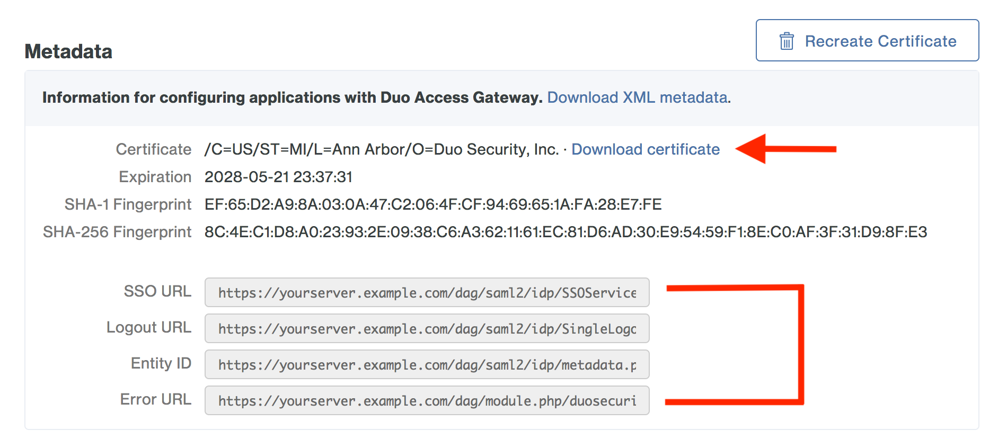This screenshot has height=448, width=1007.
Task: Click the bold Duo Access Gateway information text
Action: coord(292,97)
